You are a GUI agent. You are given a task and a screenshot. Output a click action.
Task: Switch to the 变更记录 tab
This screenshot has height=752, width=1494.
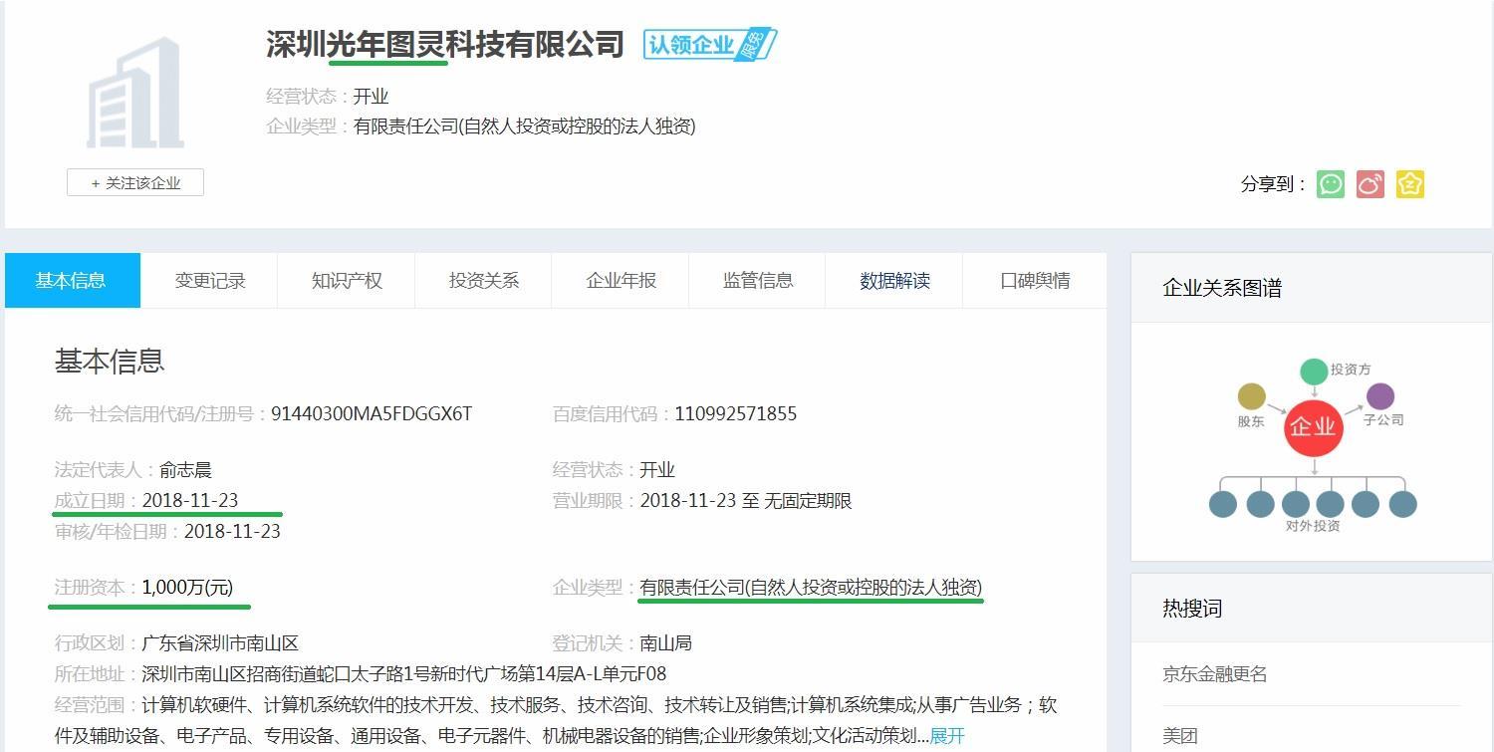pyautogui.click(x=209, y=280)
